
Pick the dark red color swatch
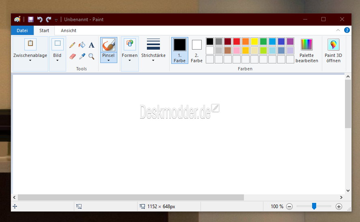[228, 41]
